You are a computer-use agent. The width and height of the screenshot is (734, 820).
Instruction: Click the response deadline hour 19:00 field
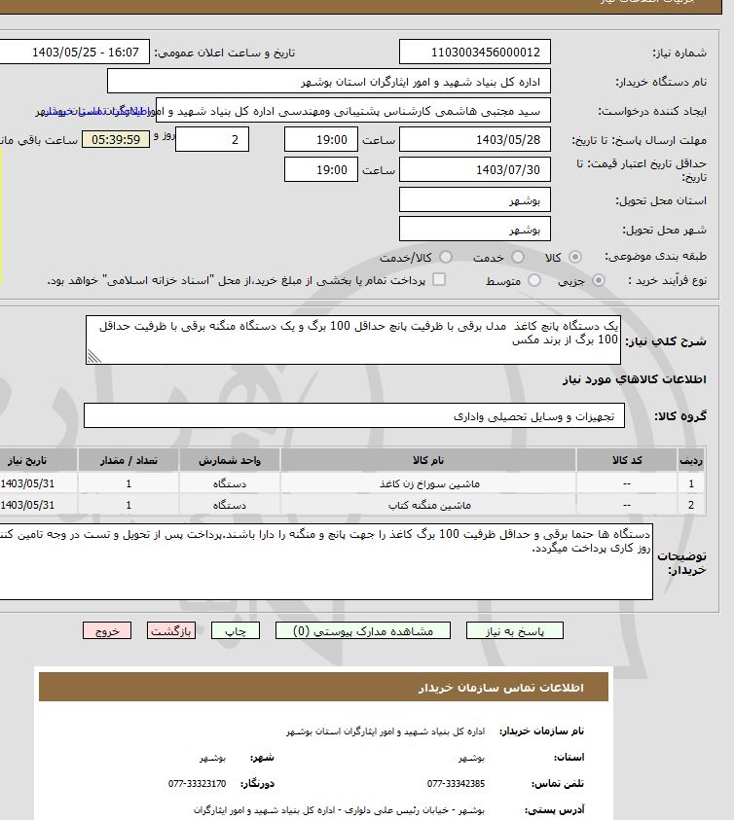coord(321,140)
